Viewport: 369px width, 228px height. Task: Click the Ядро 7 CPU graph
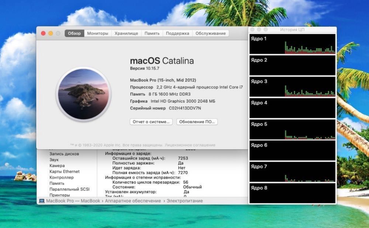point(292,172)
